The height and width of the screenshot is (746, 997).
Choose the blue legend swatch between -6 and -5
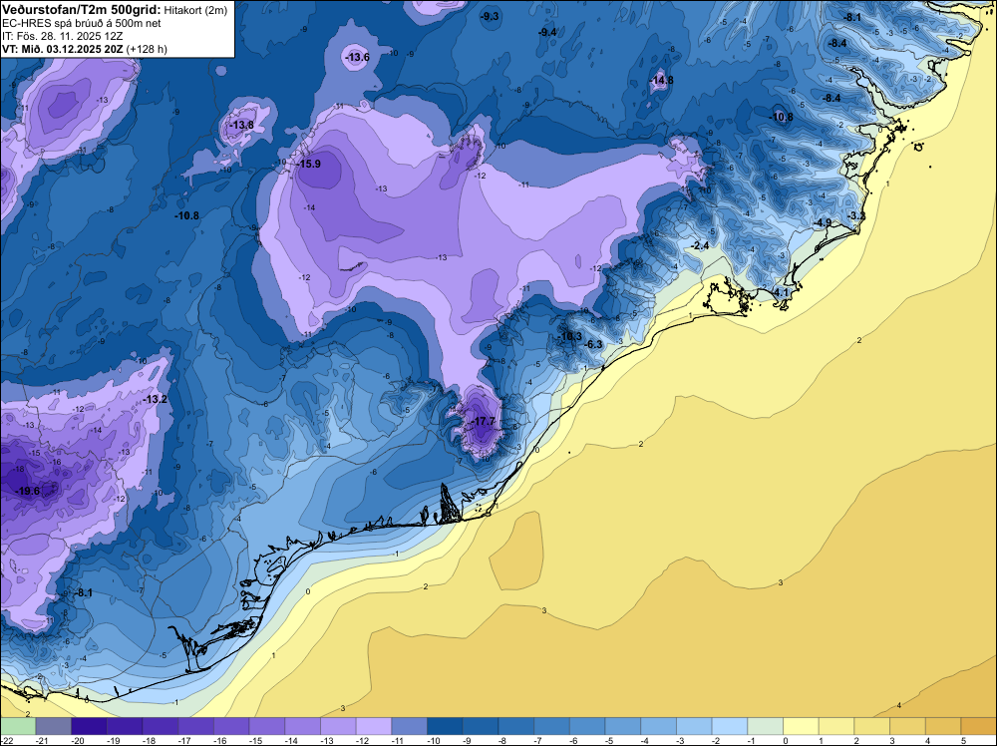587,726
